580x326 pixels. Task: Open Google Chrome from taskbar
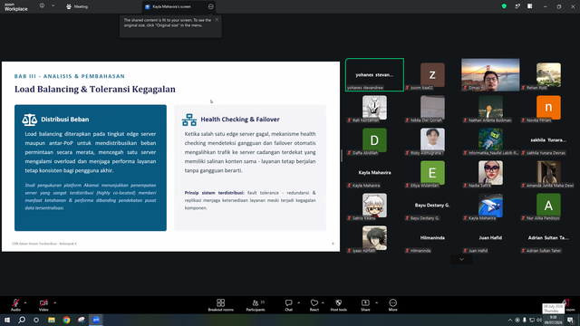coord(66,320)
